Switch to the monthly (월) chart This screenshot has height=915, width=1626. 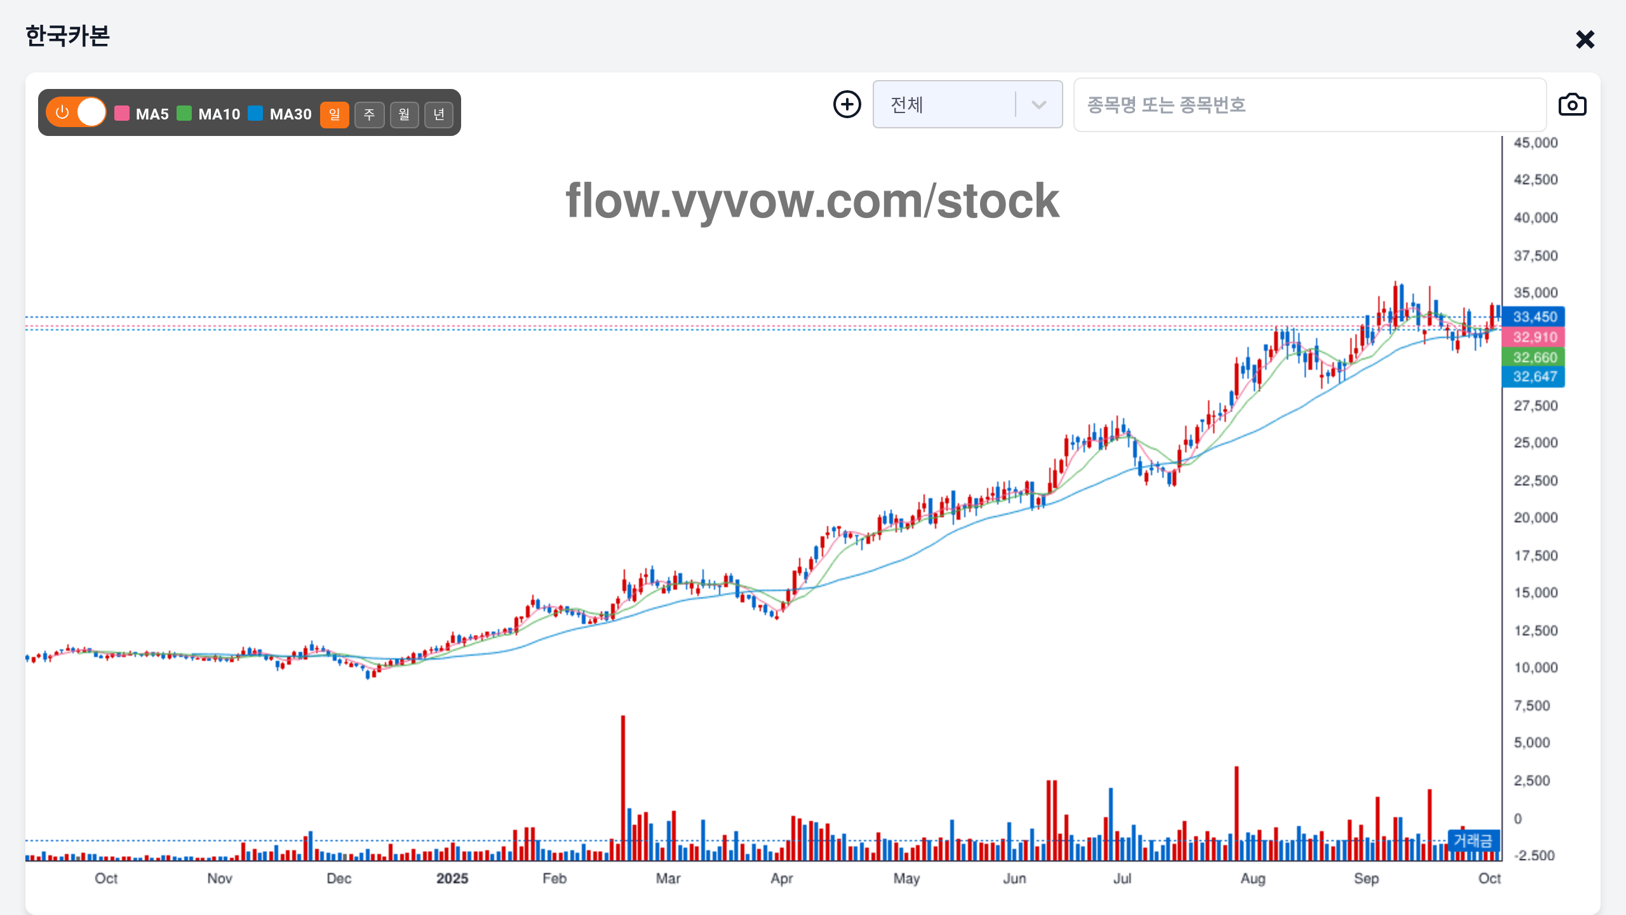click(404, 114)
